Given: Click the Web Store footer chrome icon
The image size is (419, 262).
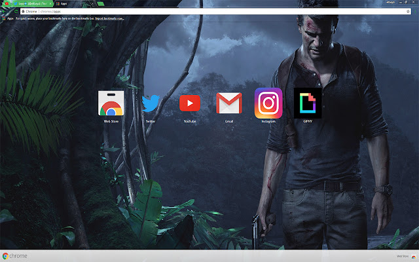Looking at the screenshot, I should 414,256.
